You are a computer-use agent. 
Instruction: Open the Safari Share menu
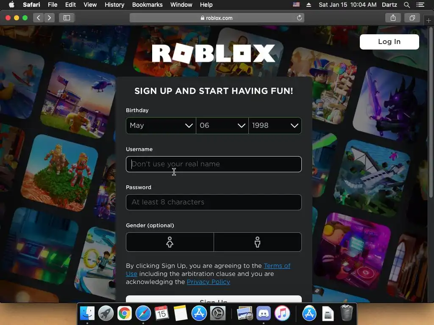coord(393,18)
